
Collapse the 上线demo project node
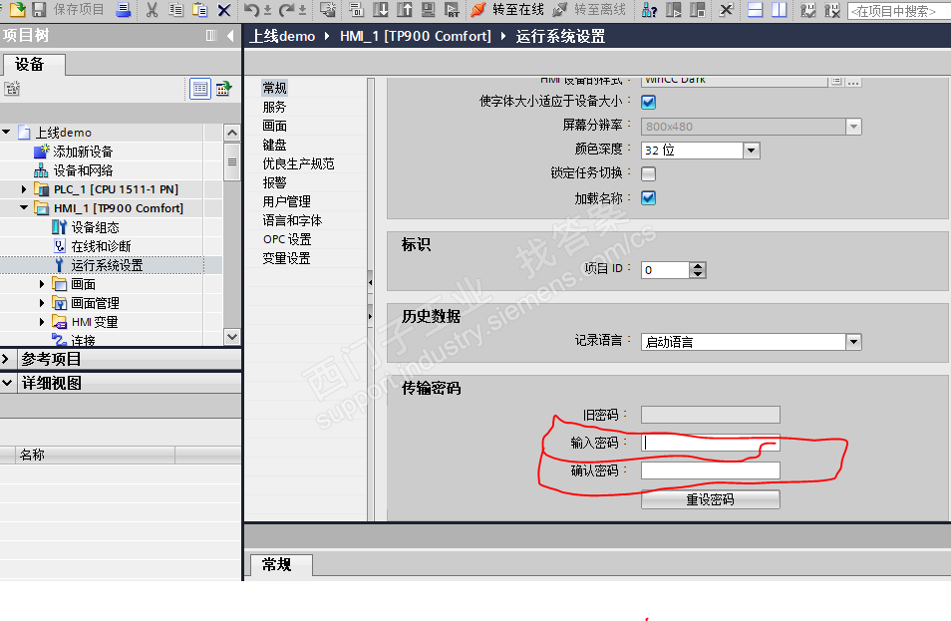point(7,132)
